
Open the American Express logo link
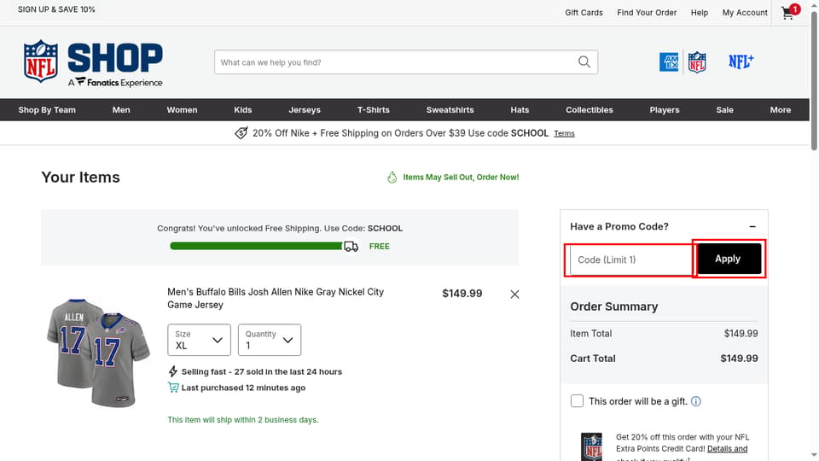pos(669,62)
